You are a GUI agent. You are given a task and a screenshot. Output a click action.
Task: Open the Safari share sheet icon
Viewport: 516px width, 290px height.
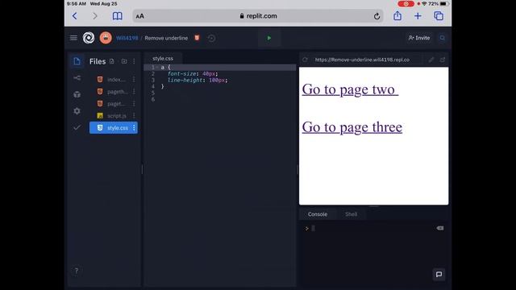(397, 15)
